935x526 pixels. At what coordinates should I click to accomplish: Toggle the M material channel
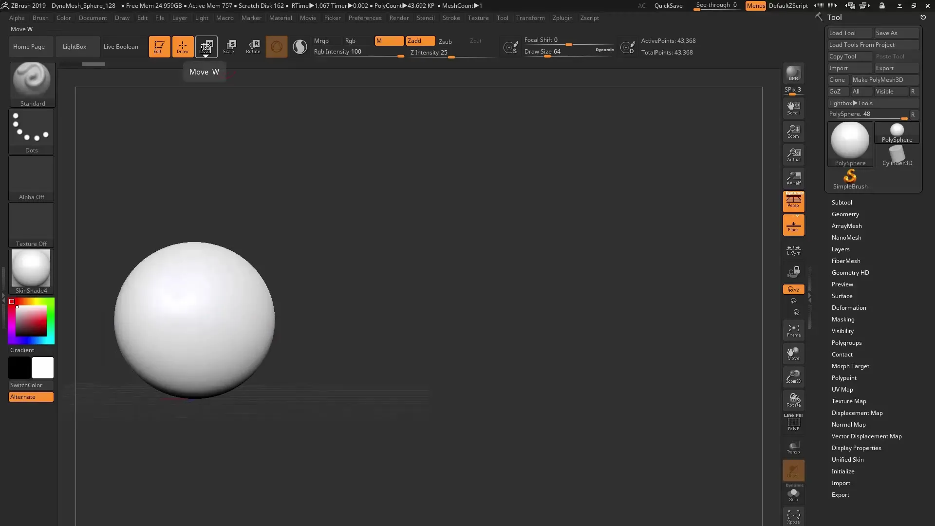point(389,41)
